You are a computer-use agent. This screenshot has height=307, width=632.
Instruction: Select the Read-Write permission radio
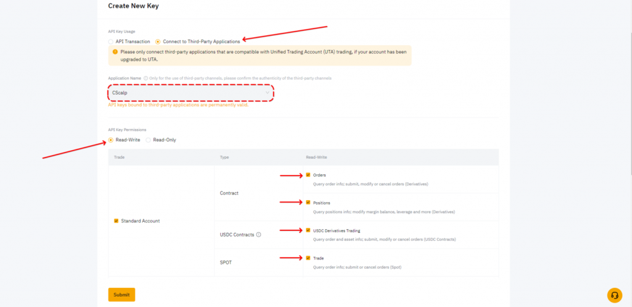(x=111, y=140)
